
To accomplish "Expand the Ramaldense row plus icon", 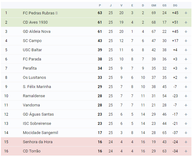I will click(x=186, y=96).
